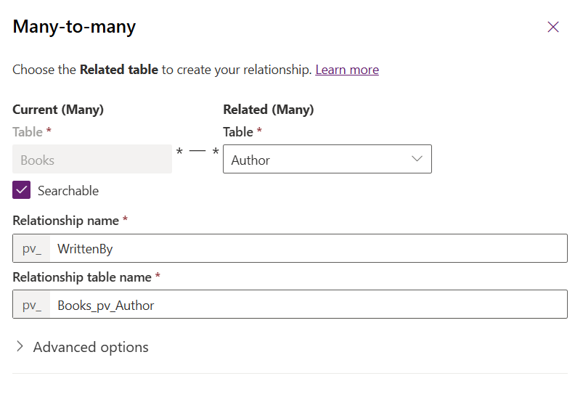
Task: Open the Related table Author dropdown
Action: pos(327,159)
